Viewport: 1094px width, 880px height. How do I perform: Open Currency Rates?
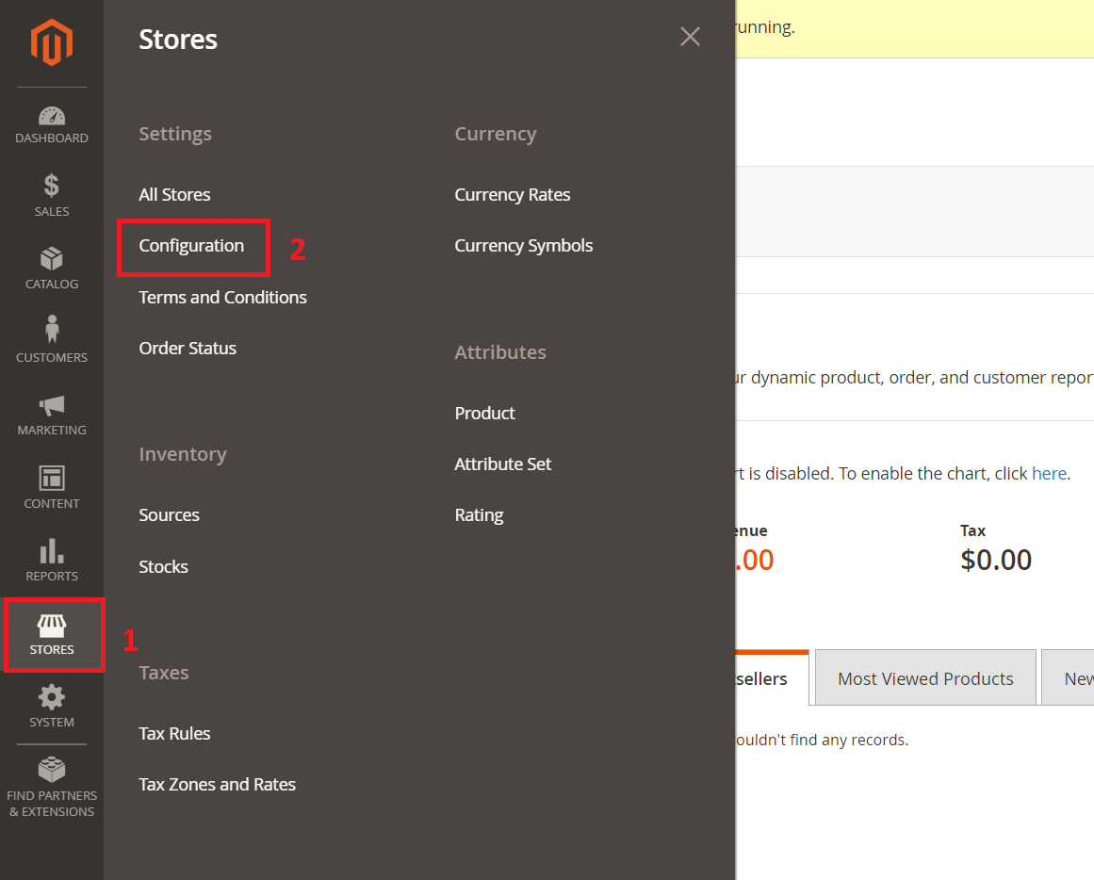click(x=513, y=194)
